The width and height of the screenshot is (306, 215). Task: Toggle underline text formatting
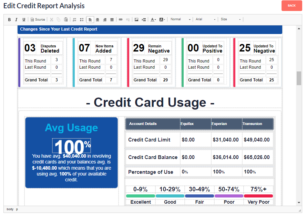coord(23,20)
